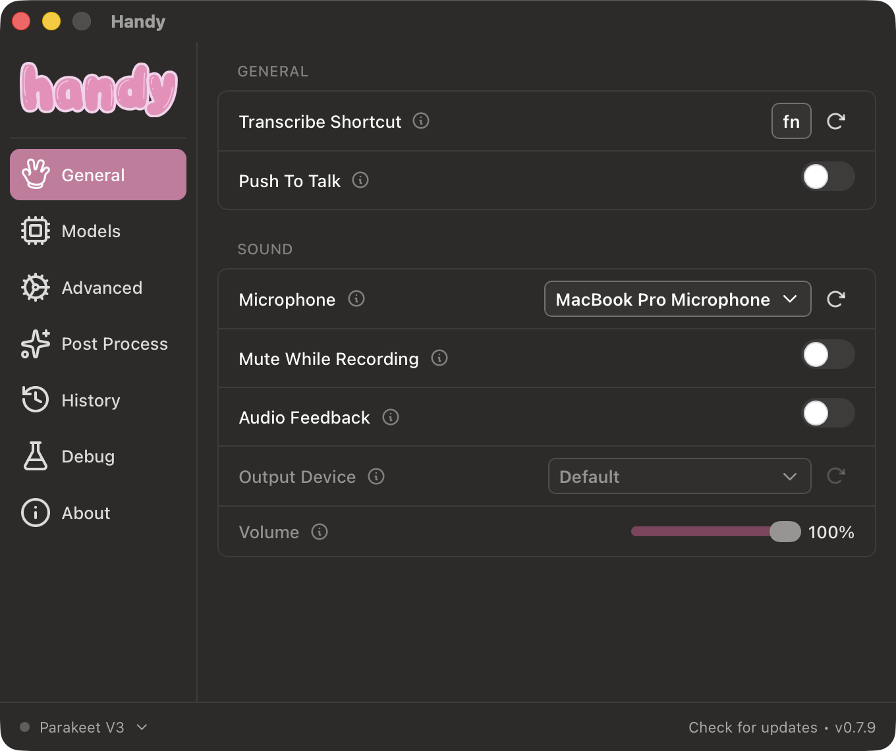Image resolution: width=896 pixels, height=751 pixels.
Task: Enable Audio Feedback
Action: (828, 413)
